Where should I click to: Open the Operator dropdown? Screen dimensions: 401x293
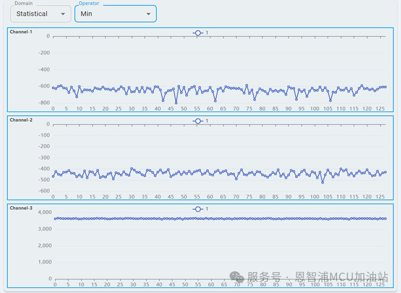pos(115,13)
